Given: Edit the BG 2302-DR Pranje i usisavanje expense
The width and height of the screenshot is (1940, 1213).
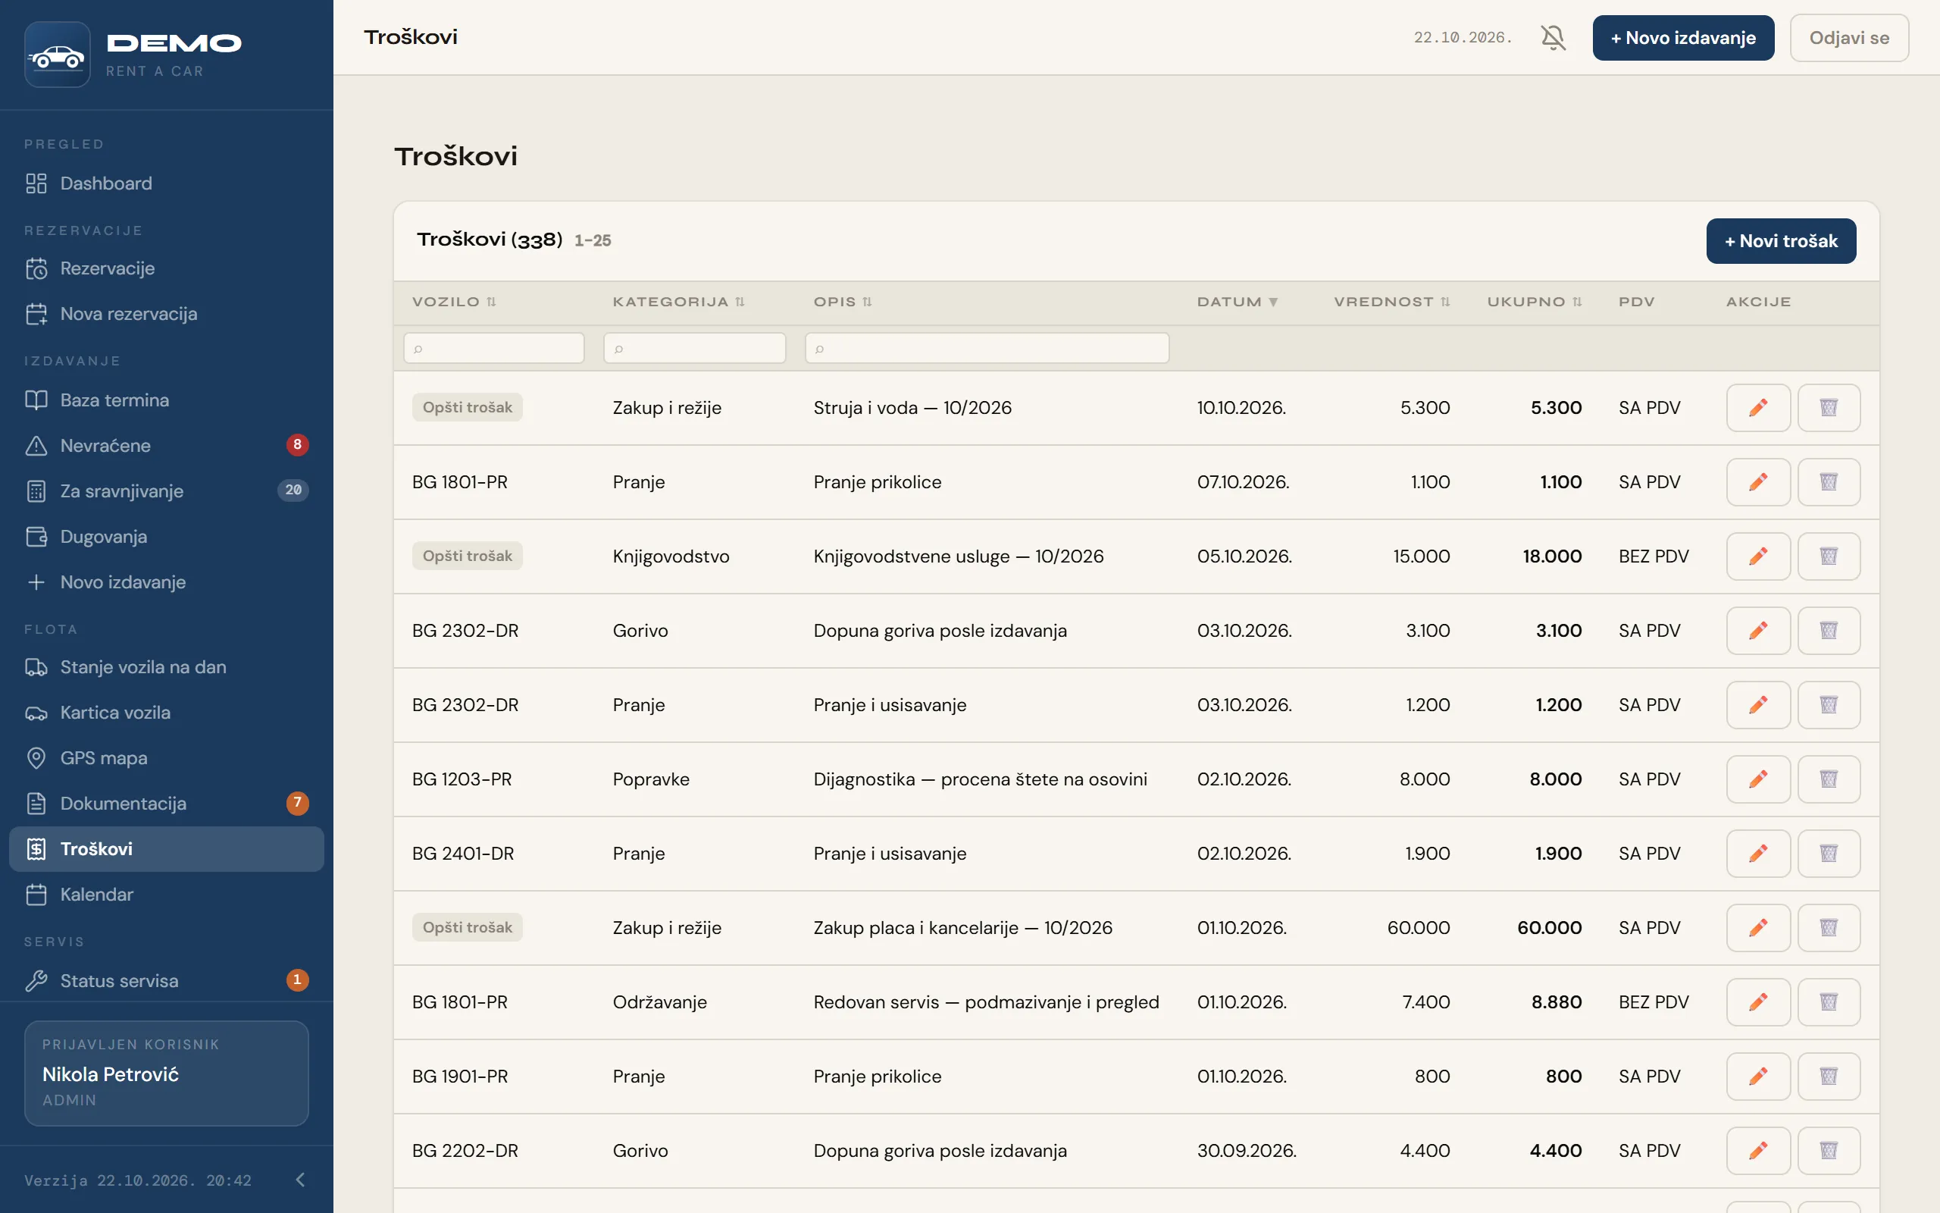Looking at the screenshot, I should tap(1758, 705).
